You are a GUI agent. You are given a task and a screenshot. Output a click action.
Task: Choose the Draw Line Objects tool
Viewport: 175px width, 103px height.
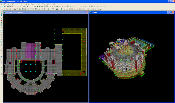click(x=1, y=18)
